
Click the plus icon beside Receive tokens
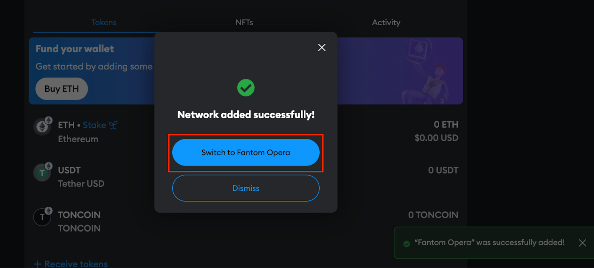37,264
